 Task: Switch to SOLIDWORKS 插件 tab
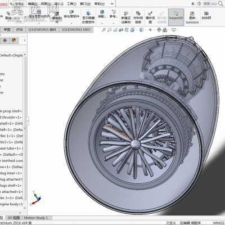point(42,30)
